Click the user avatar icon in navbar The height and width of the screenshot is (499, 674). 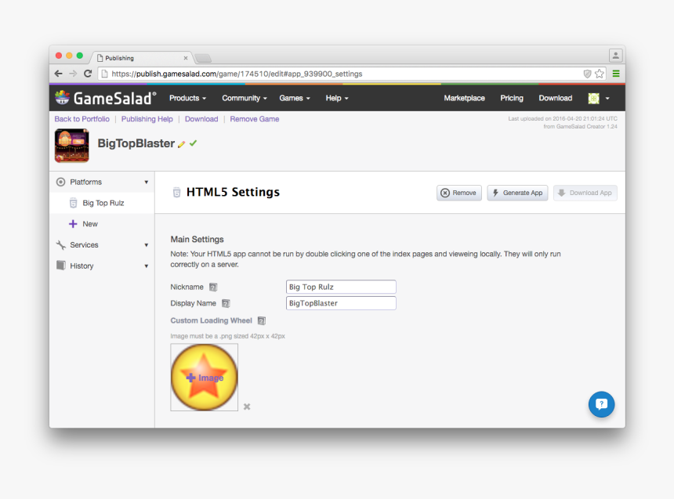593,99
